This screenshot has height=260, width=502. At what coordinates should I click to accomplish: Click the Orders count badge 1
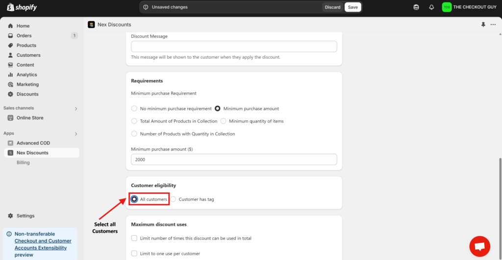click(x=75, y=35)
